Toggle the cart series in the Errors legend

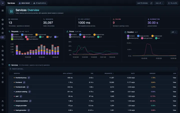point(99,37)
